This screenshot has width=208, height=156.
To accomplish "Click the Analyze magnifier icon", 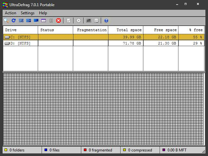I will coord(6,20).
